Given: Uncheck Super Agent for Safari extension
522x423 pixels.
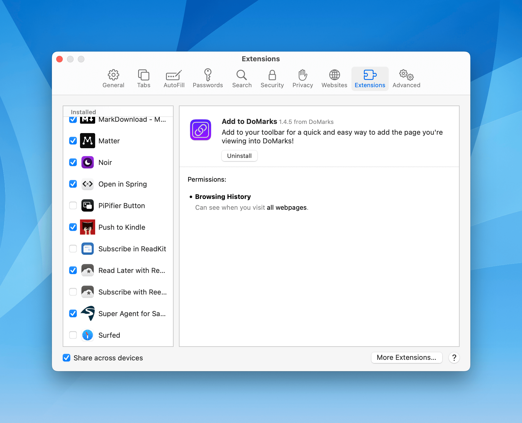Looking at the screenshot, I should (x=73, y=313).
